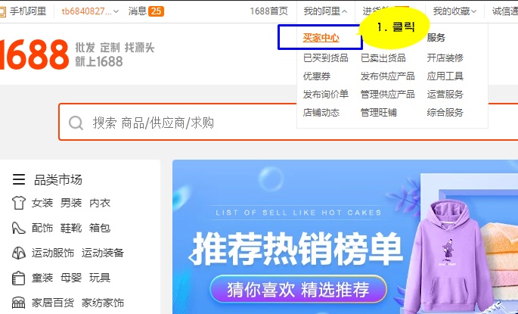The image size is (518, 314).
Task: Open 消息 notifications with badge 25
Action: click(146, 11)
